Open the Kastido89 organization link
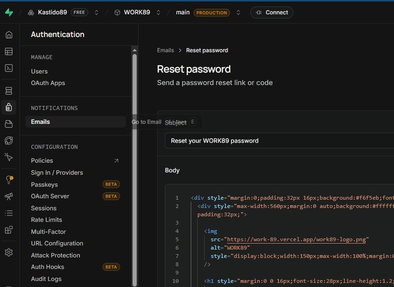394x287 pixels. click(x=53, y=12)
